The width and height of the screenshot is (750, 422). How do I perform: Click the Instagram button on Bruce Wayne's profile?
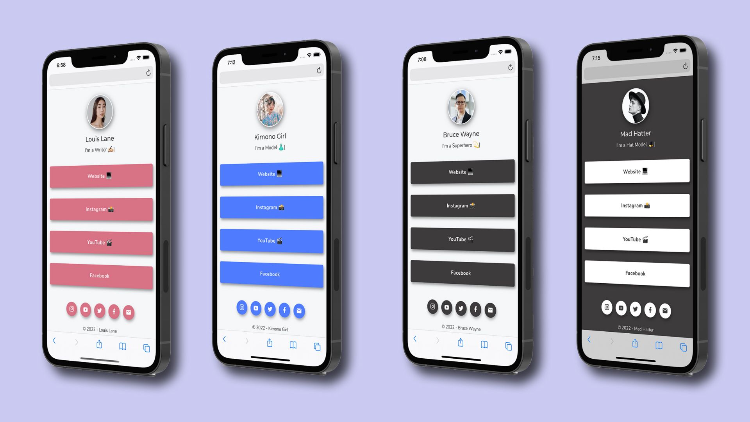pos(461,206)
